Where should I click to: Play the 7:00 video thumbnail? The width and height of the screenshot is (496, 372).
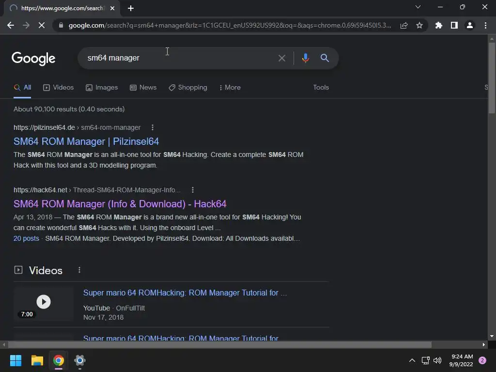click(x=43, y=304)
